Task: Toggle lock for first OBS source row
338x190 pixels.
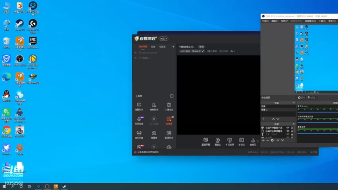Action: pyautogui.click(x=292, y=128)
